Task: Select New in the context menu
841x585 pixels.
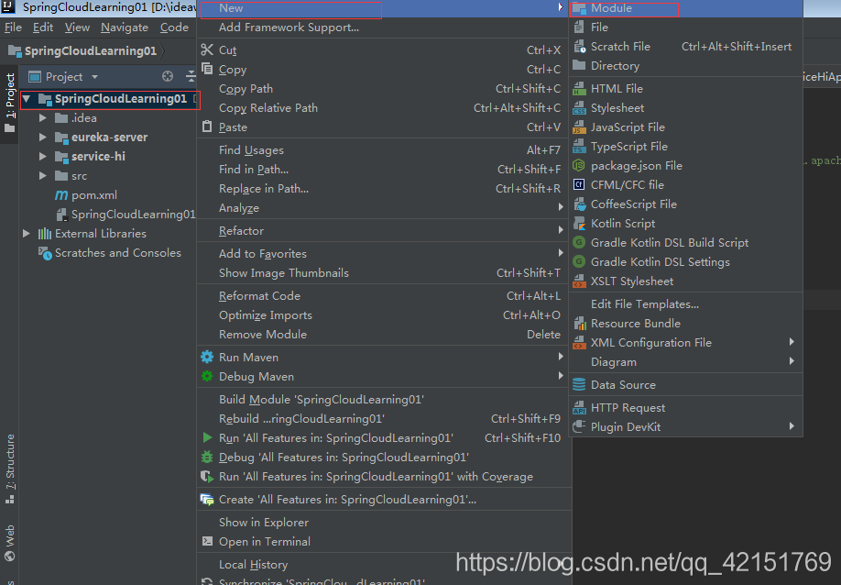Action: [x=383, y=8]
